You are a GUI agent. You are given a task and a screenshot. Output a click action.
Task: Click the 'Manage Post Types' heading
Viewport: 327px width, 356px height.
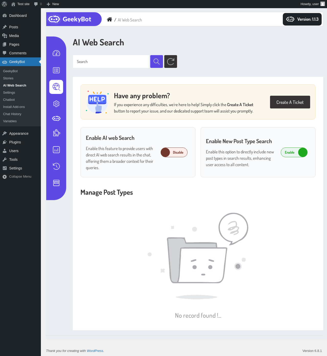point(107,192)
